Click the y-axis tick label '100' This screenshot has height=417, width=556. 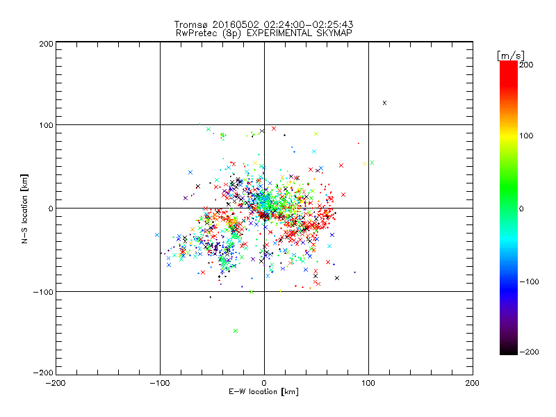click(x=46, y=126)
